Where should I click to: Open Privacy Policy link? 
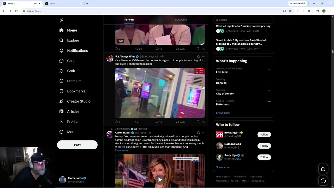[x=240, y=177]
